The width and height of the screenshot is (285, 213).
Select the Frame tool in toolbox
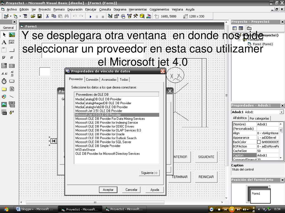(4, 50)
